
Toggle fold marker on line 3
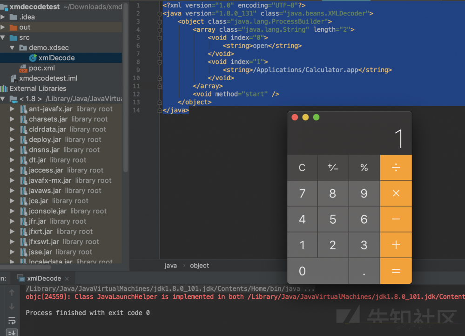click(160, 21)
